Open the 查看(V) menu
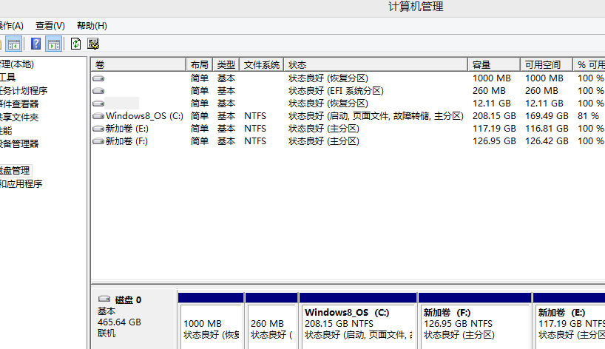Screen dimensions: 605x349 50,26
